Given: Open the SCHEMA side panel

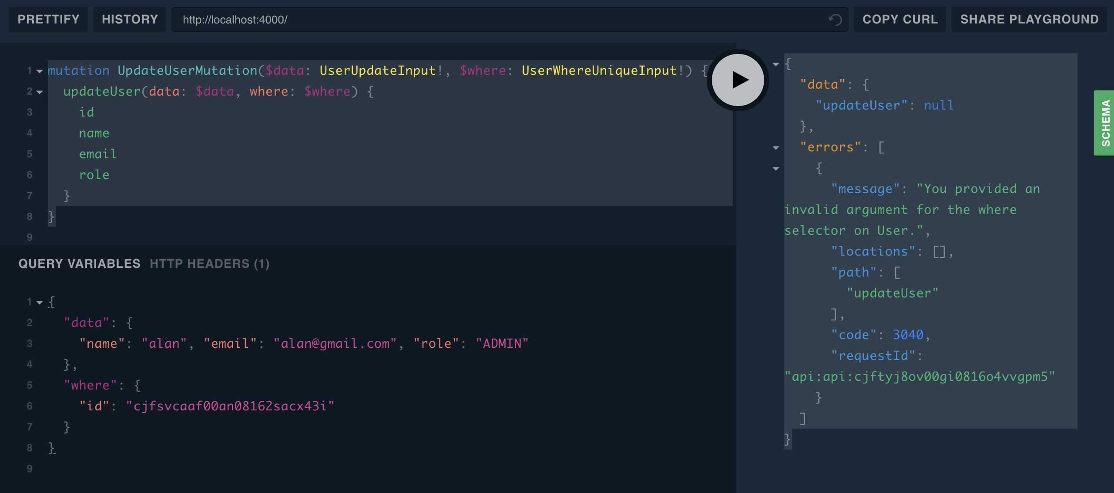Looking at the screenshot, I should pyautogui.click(x=1104, y=123).
